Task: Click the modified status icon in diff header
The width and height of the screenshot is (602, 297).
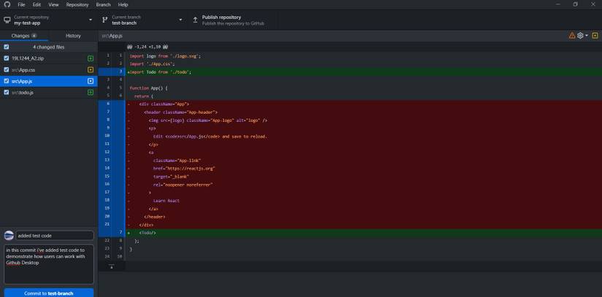Action: click(595, 35)
